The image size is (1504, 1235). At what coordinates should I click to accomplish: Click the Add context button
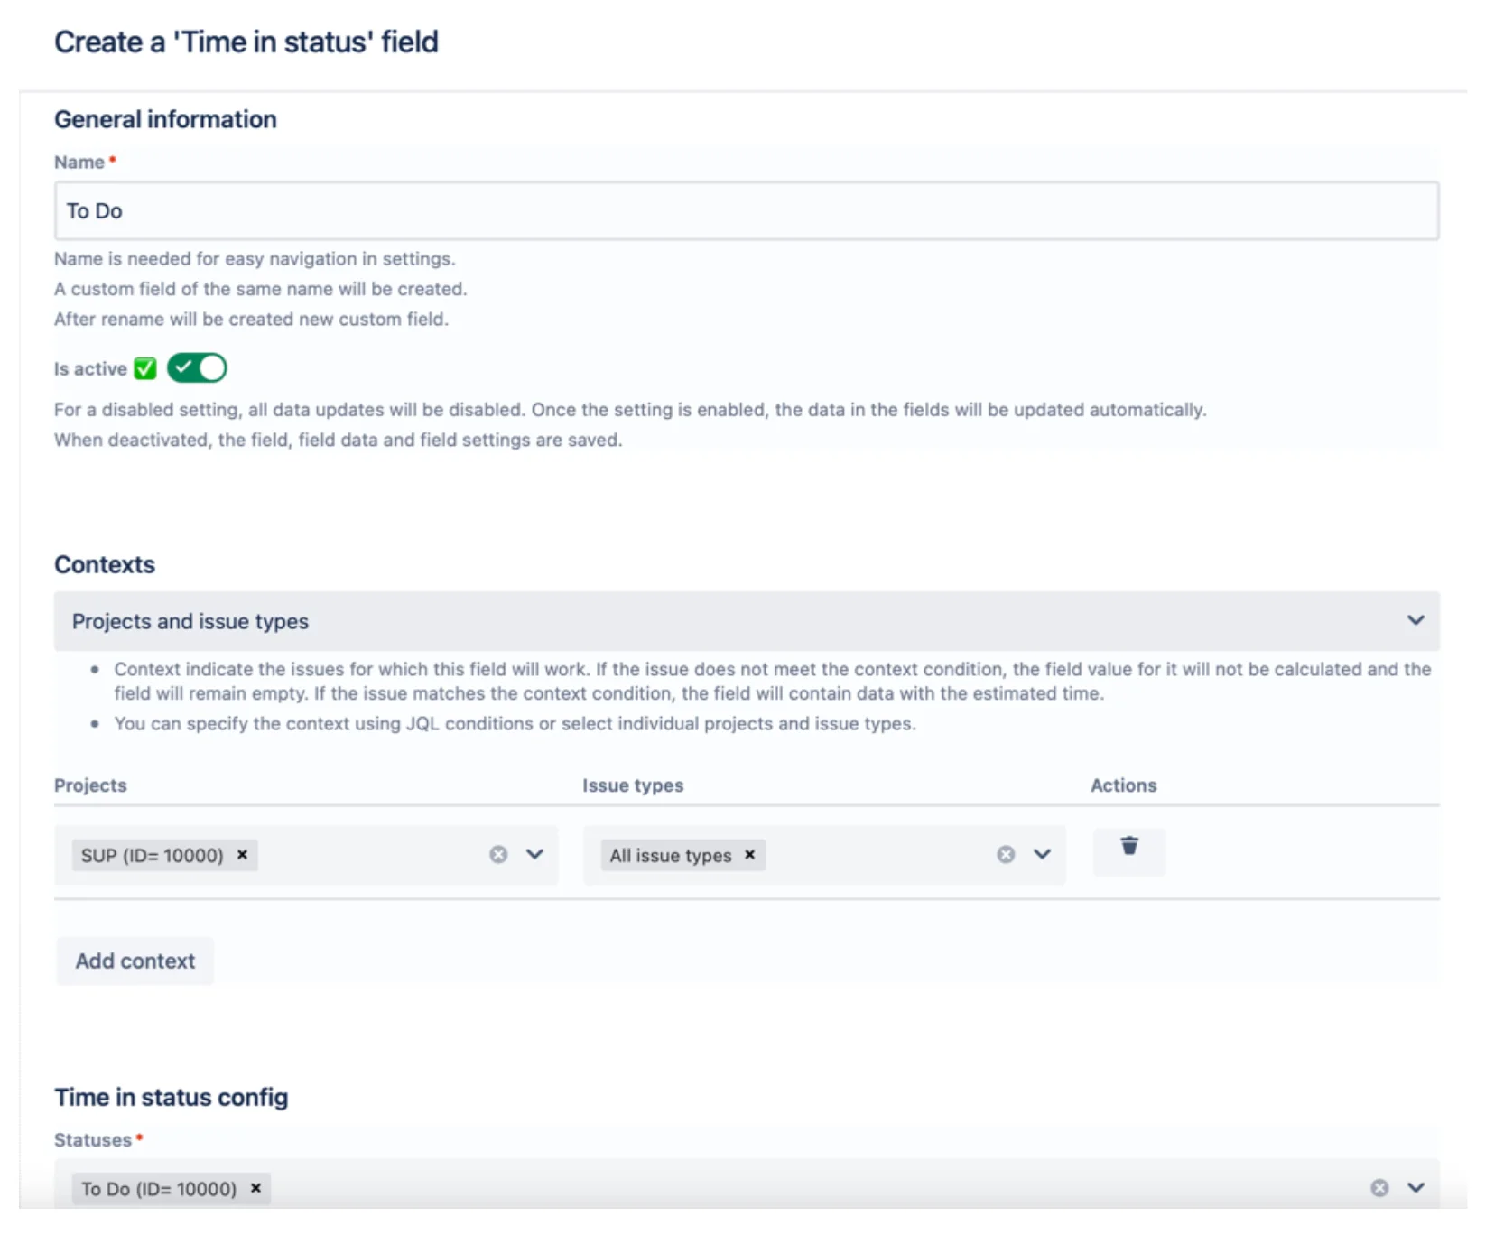click(x=135, y=961)
